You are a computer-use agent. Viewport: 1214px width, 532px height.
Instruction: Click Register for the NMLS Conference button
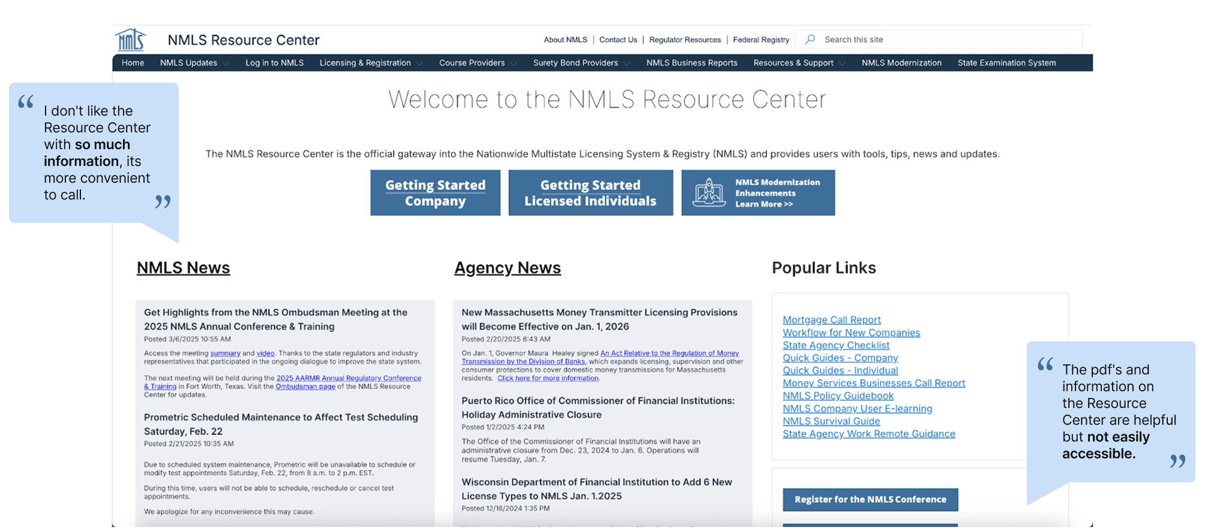[x=870, y=500]
